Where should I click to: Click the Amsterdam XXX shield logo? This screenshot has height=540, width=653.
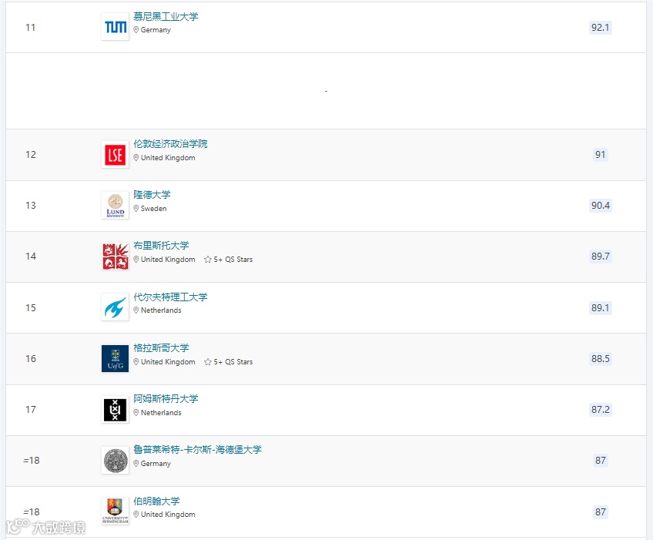coord(114,409)
